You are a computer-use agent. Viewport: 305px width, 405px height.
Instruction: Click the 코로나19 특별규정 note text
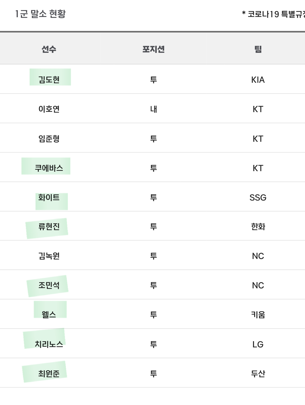[x=274, y=14]
